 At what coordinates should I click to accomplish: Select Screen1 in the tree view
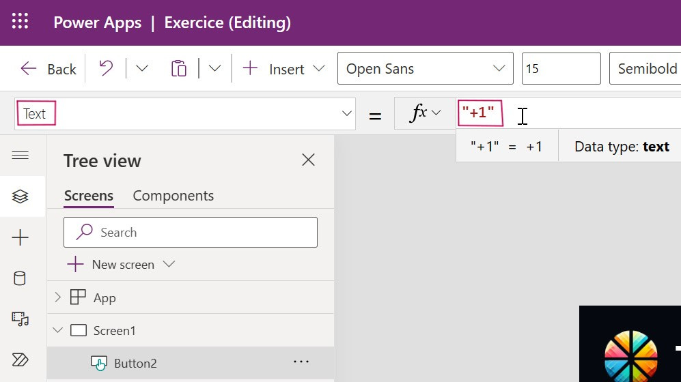click(114, 331)
